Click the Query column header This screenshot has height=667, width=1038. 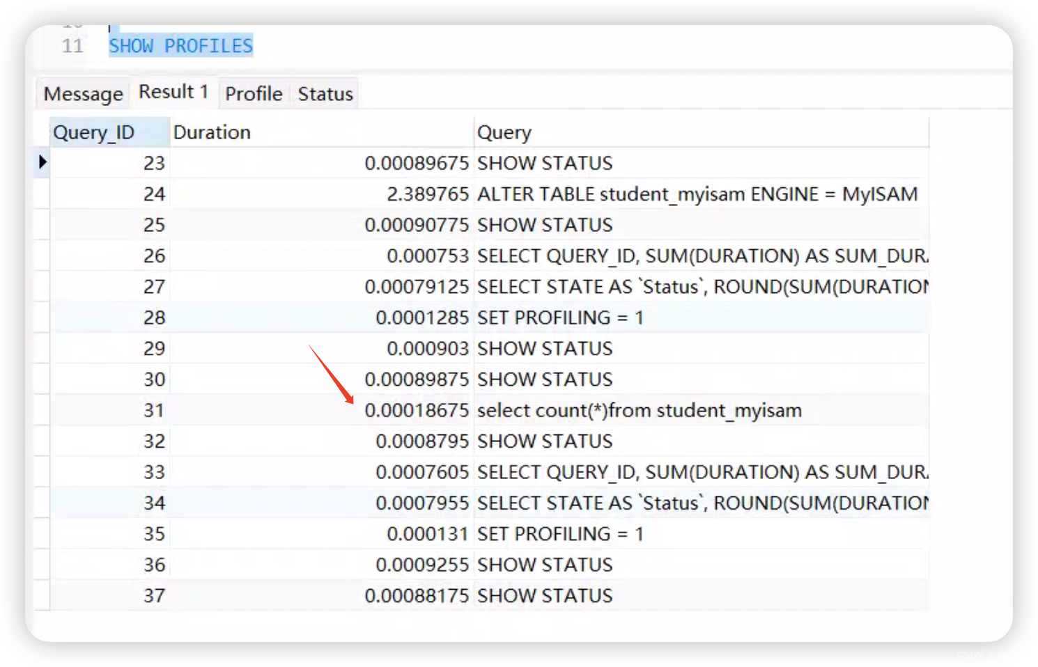(702, 132)
